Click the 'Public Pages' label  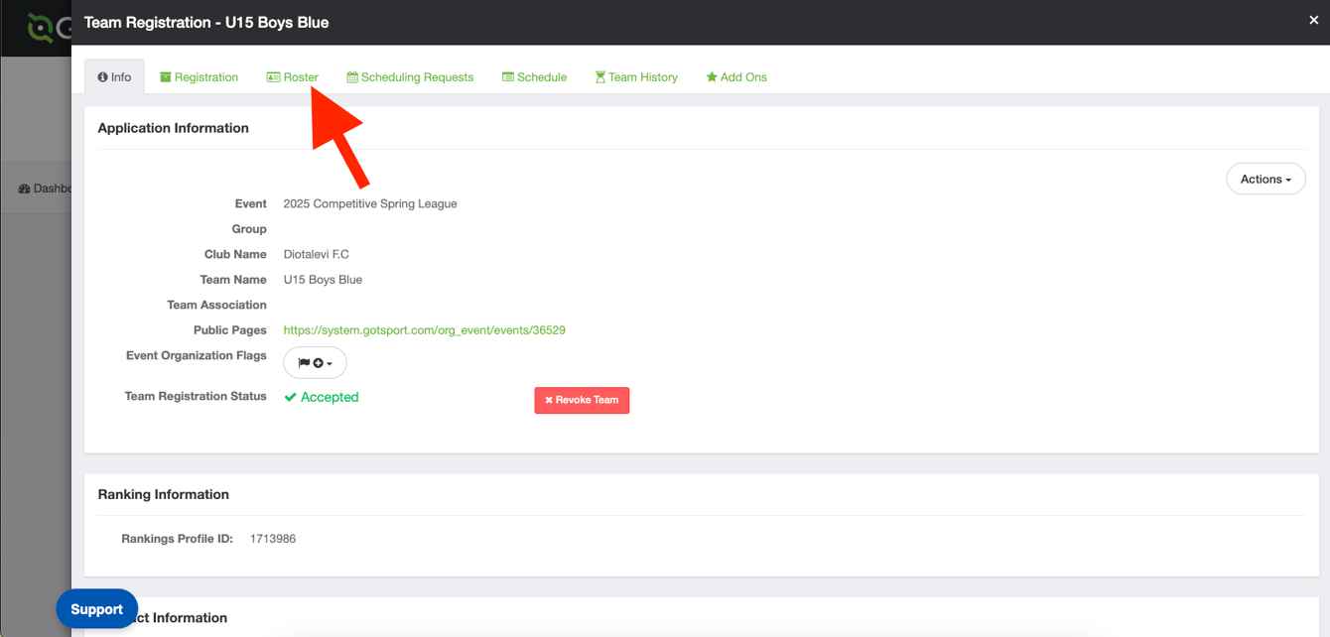coord(230,330)
